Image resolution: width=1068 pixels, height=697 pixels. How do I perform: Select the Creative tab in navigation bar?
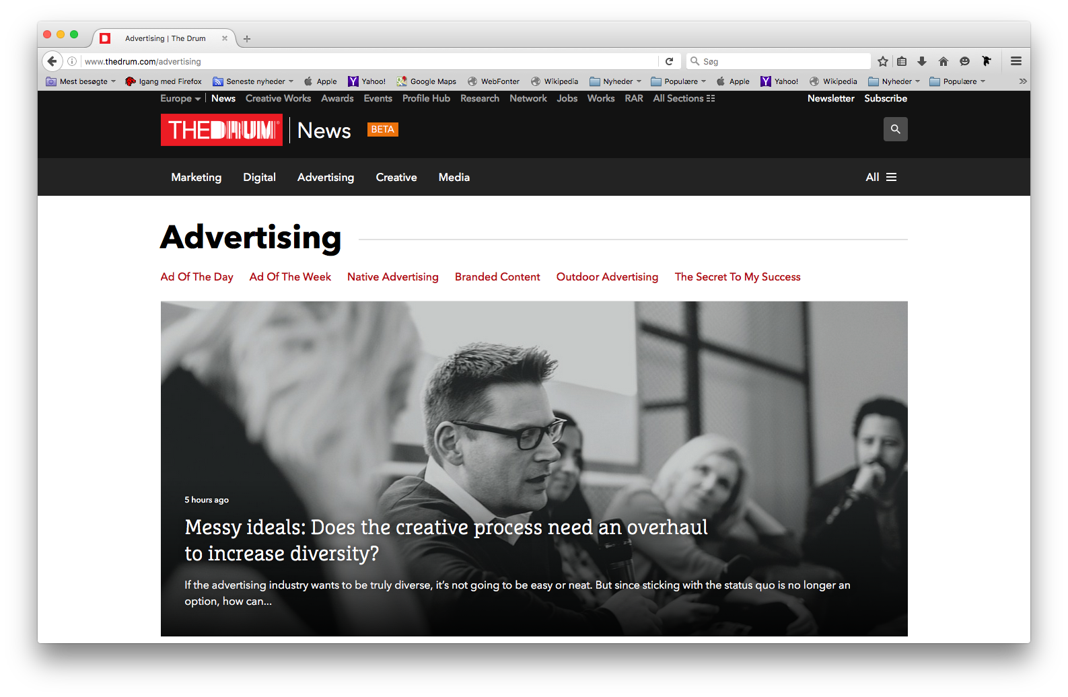pos(396,177)
